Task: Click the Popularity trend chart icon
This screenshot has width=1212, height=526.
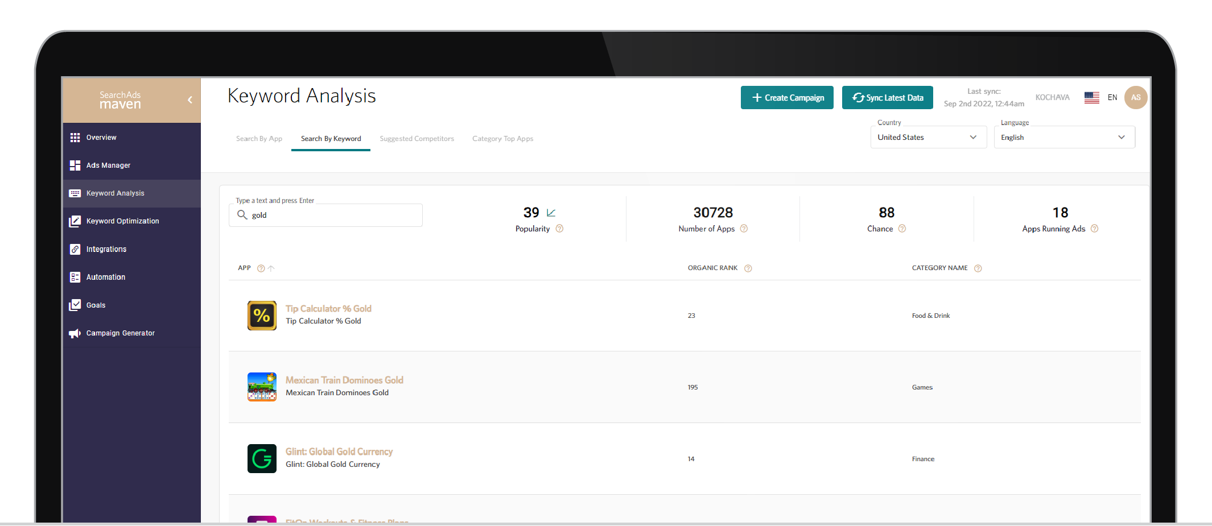Action: [x=551, y=213]
